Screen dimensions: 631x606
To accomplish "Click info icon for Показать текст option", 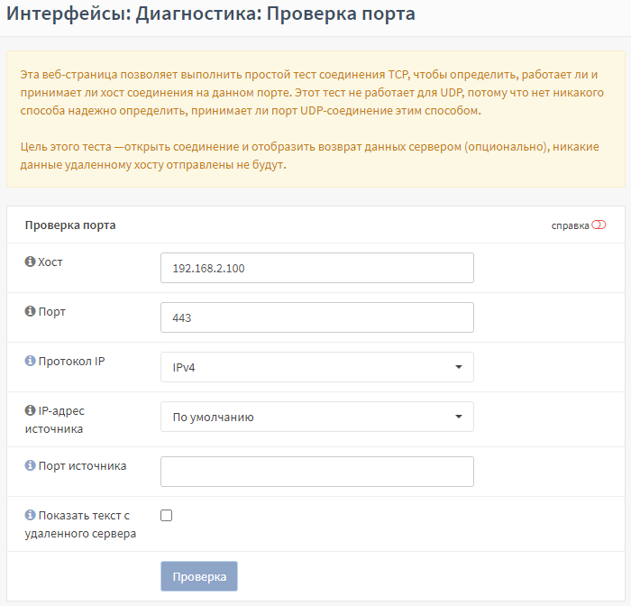I will [x=30, y=516].
